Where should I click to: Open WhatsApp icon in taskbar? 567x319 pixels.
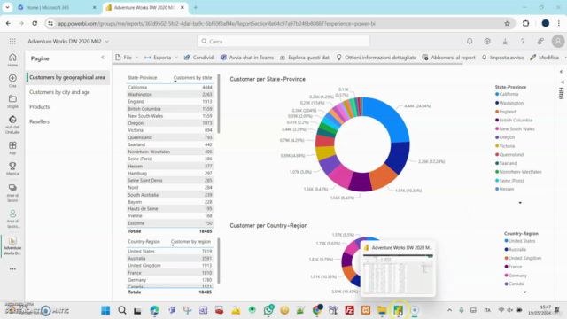pos(268,310)
